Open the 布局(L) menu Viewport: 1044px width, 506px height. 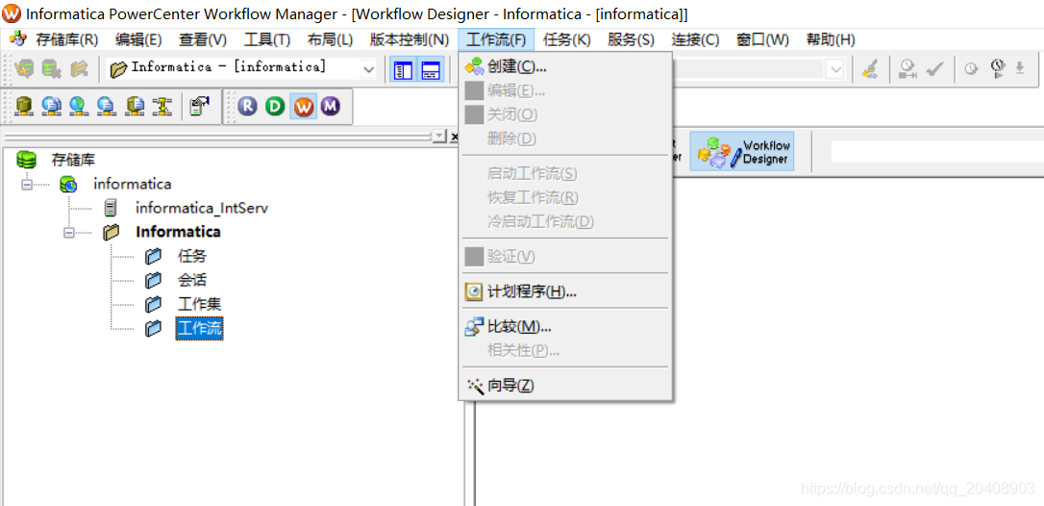331,39
